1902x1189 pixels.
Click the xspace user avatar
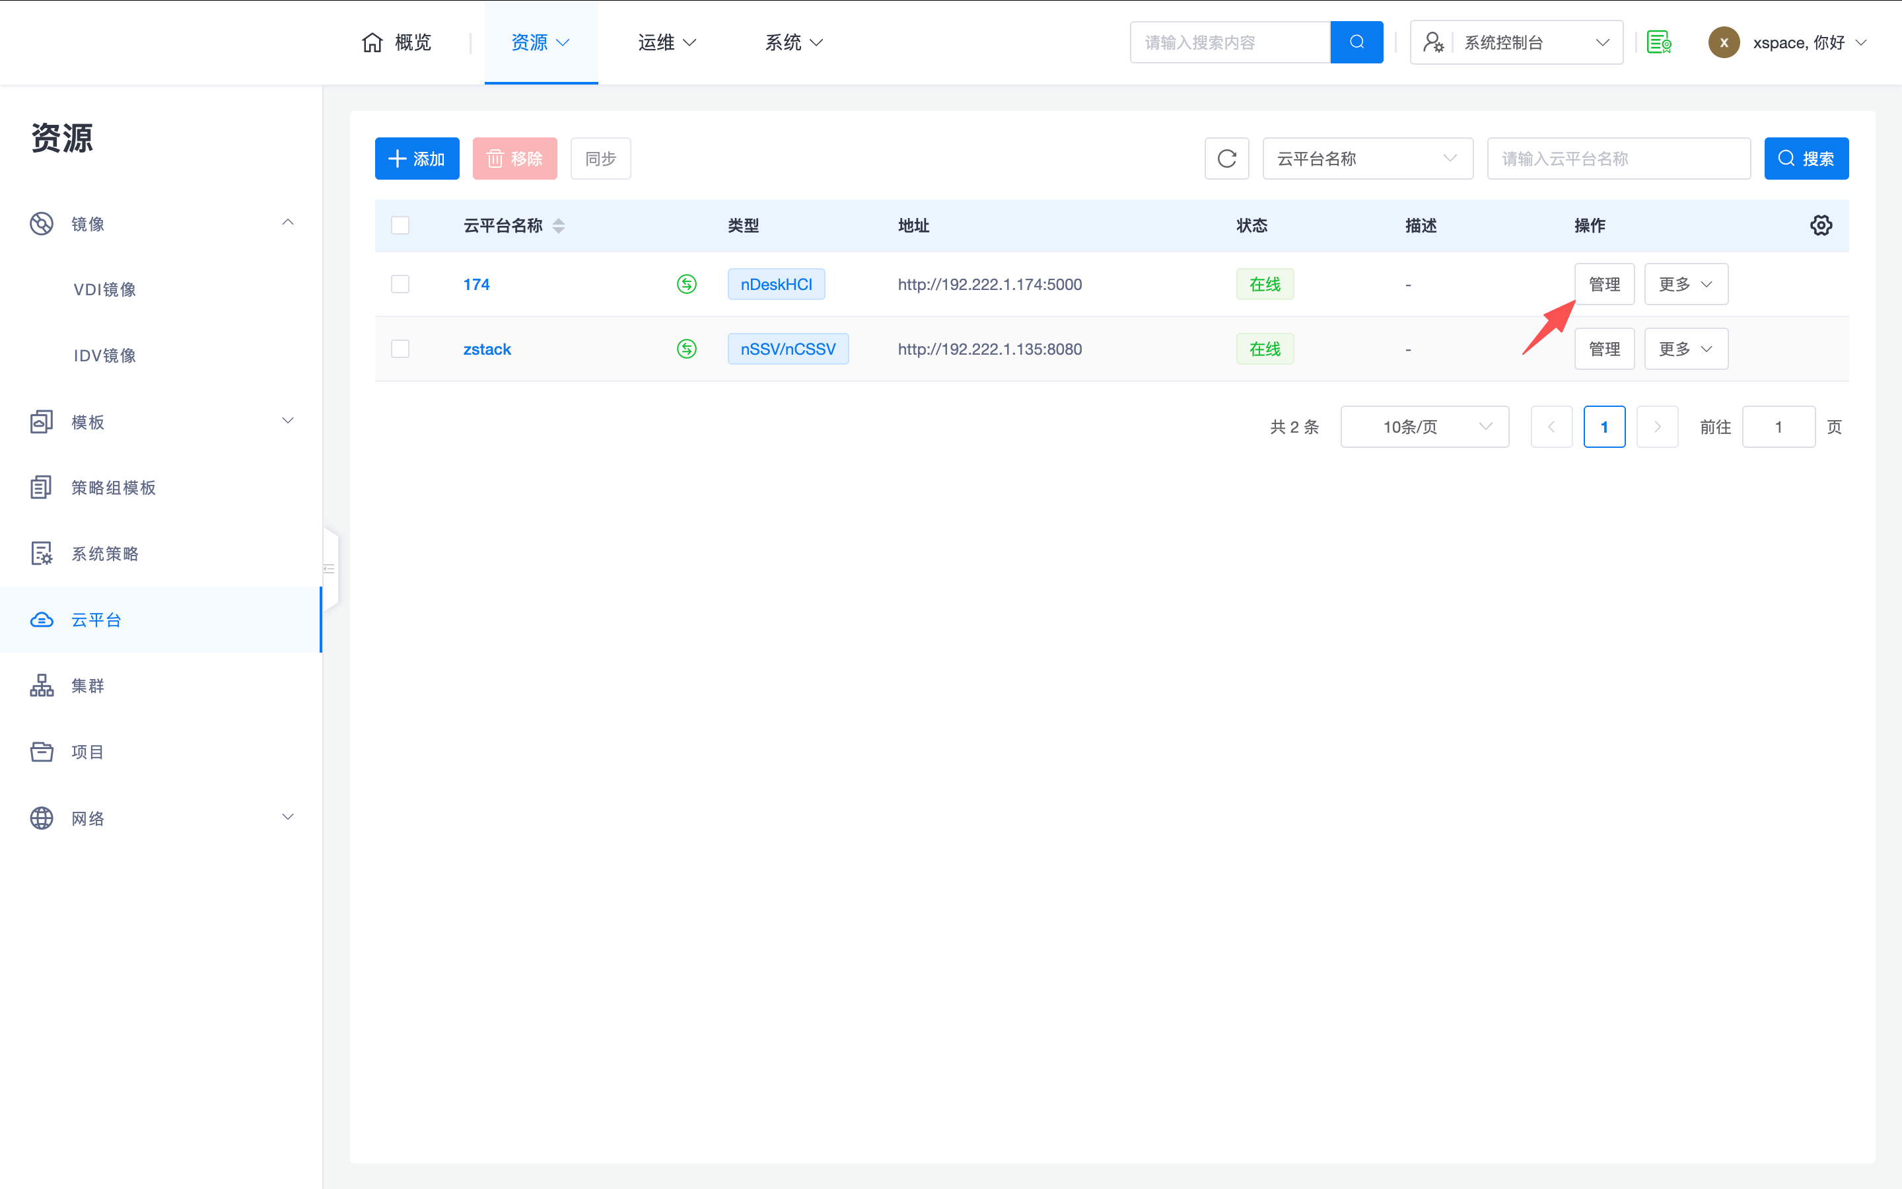tap(1723, 42)
